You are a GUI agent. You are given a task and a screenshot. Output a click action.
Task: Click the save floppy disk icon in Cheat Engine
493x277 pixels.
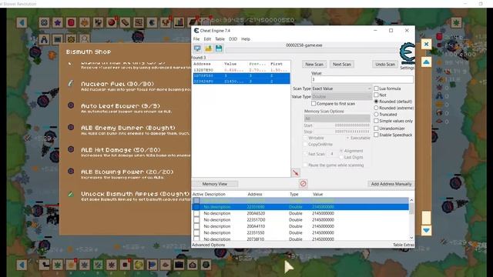(219, 48)
